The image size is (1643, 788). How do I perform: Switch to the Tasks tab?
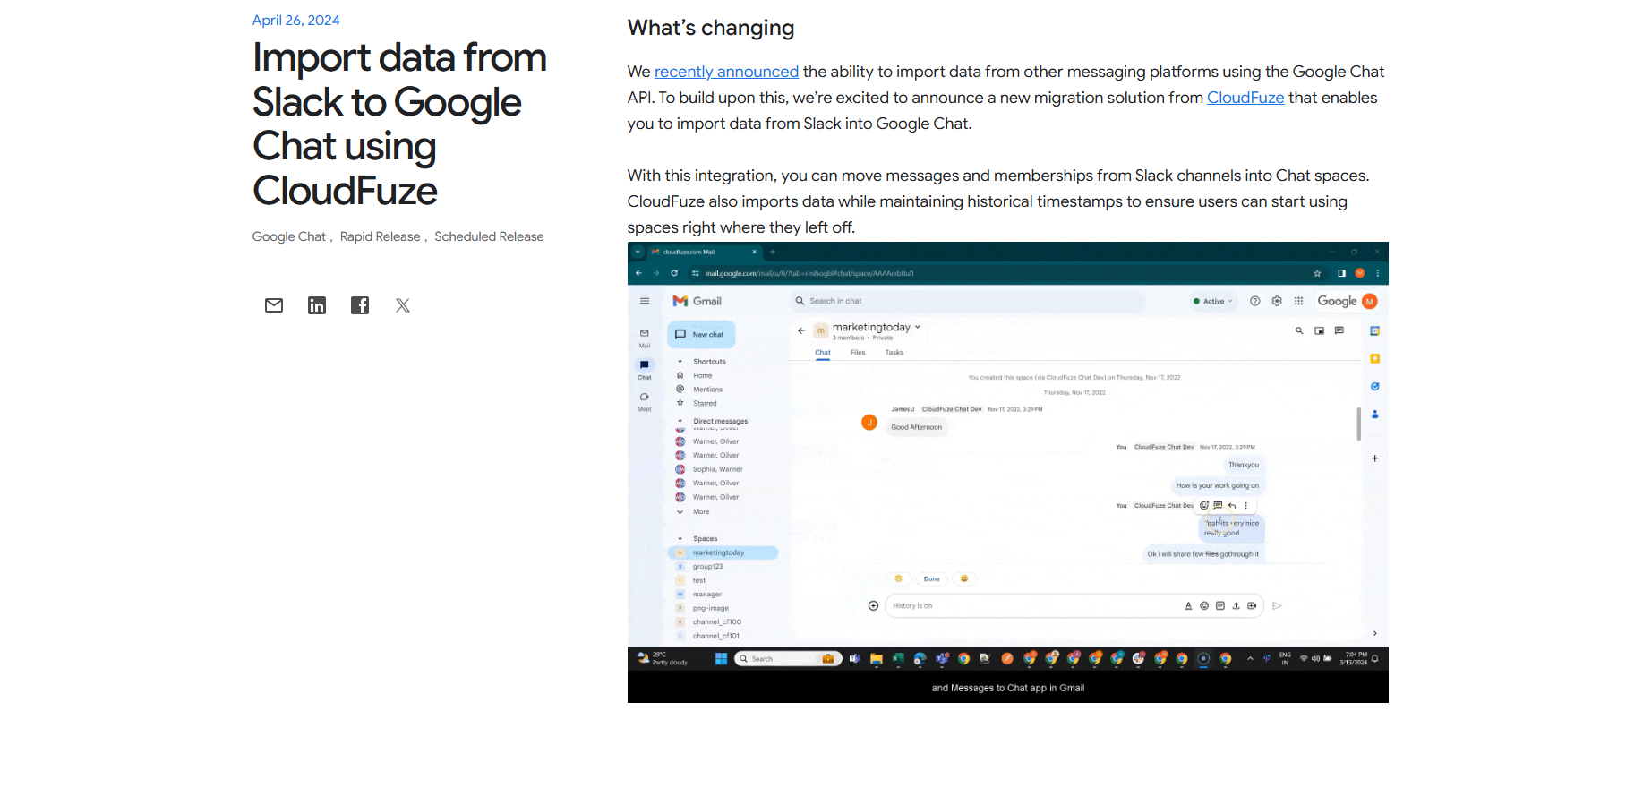pos(894,353)
